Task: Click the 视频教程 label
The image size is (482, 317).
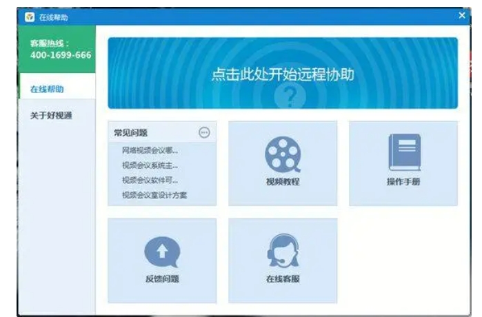Action: coord(283,181)
